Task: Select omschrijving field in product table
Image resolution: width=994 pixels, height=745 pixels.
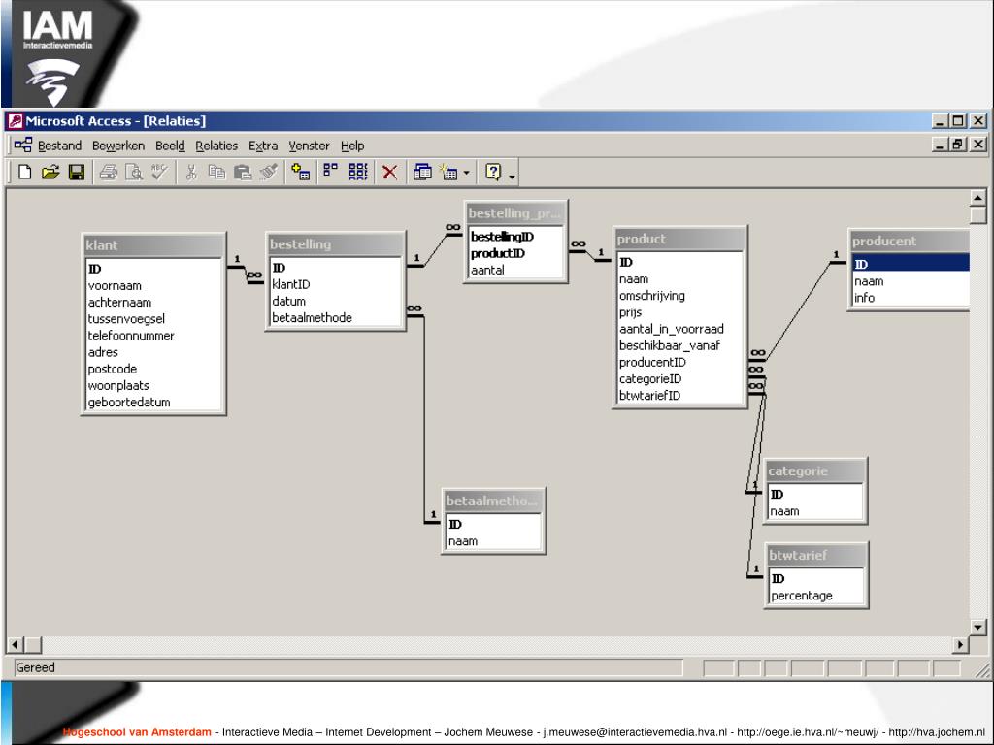Action: click(x=679, y=296)
